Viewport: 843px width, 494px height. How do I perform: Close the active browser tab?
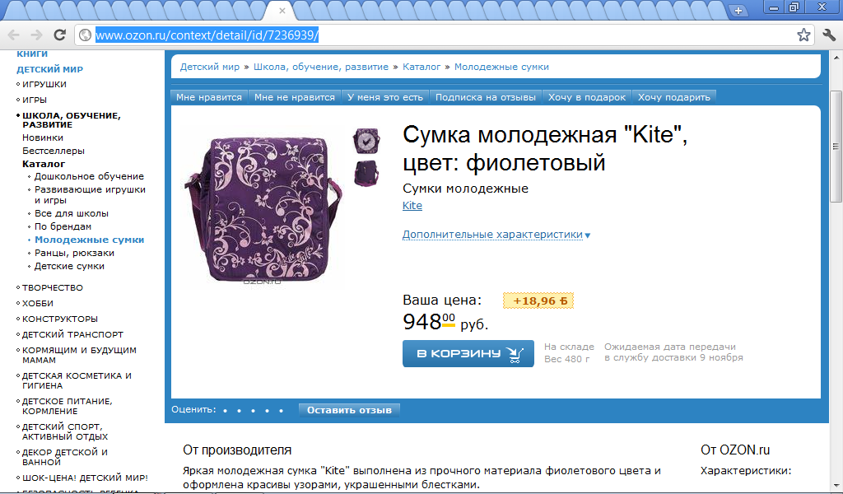coord(282,10)
